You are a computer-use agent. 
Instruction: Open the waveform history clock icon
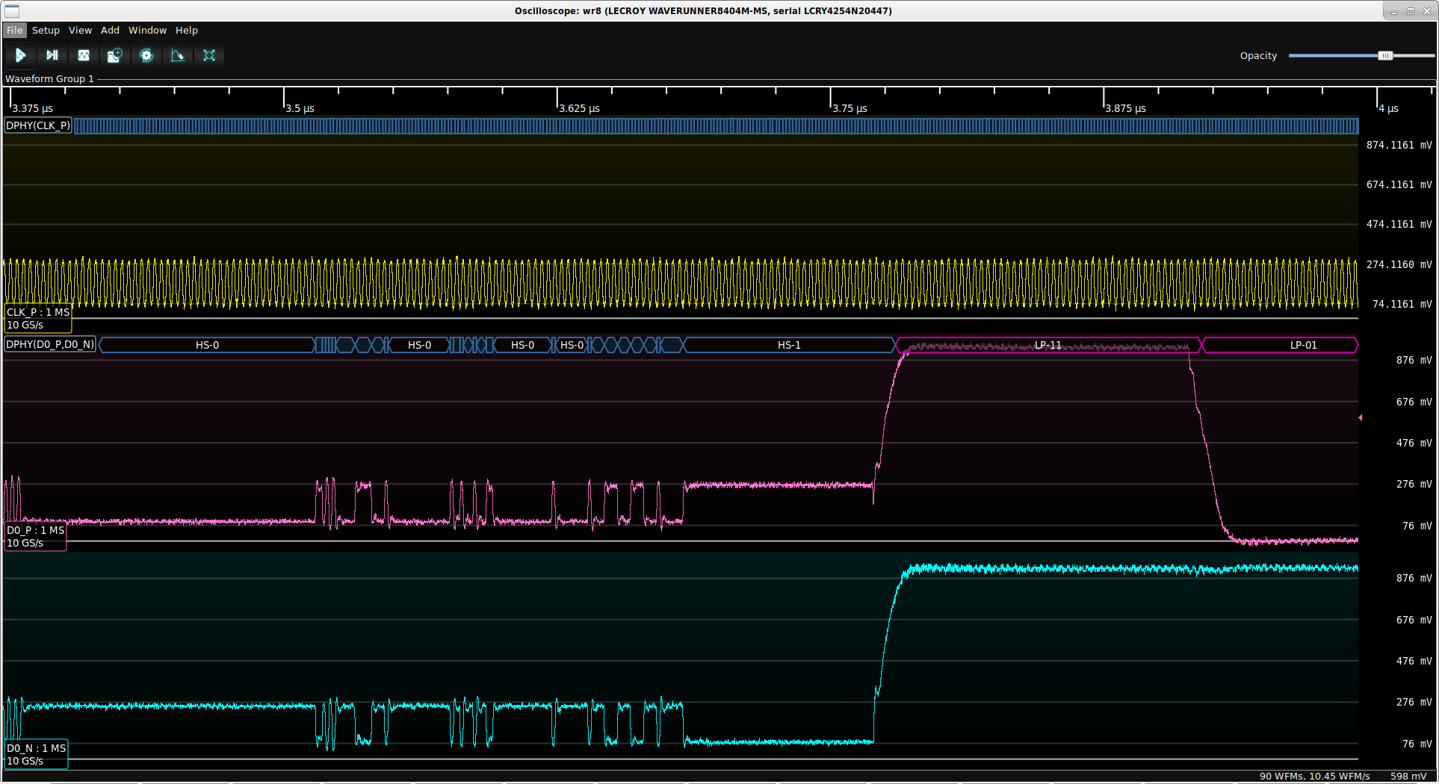[x=114, y=55]
